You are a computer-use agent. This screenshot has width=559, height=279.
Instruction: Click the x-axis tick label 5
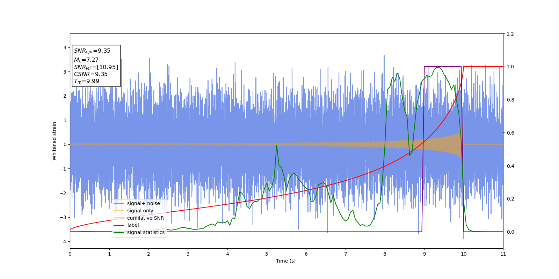click(x=267, y=254)
